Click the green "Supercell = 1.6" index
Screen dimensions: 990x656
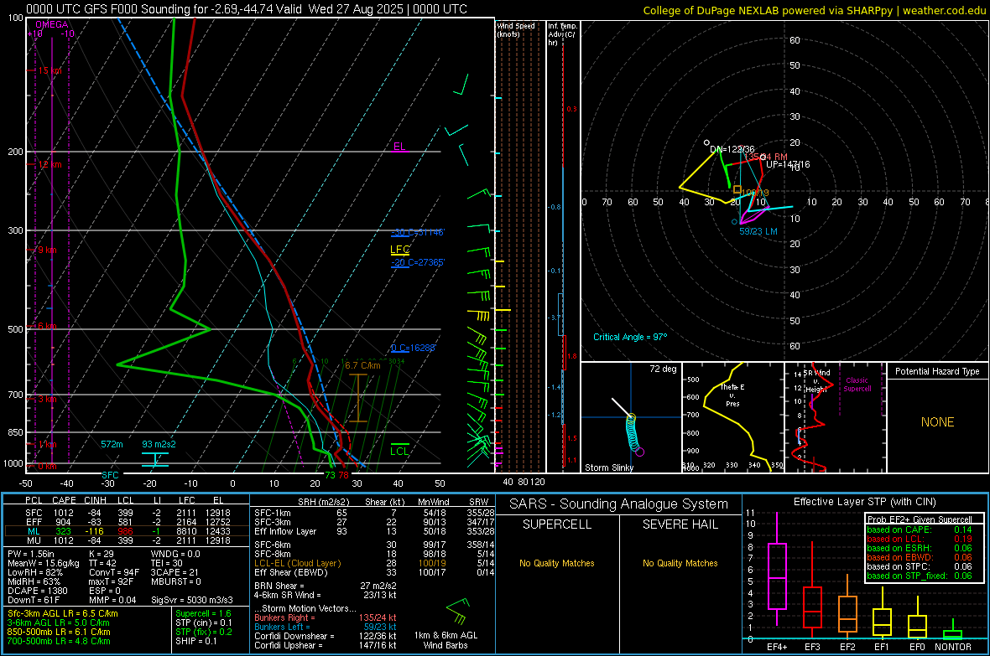coord(203,613)
